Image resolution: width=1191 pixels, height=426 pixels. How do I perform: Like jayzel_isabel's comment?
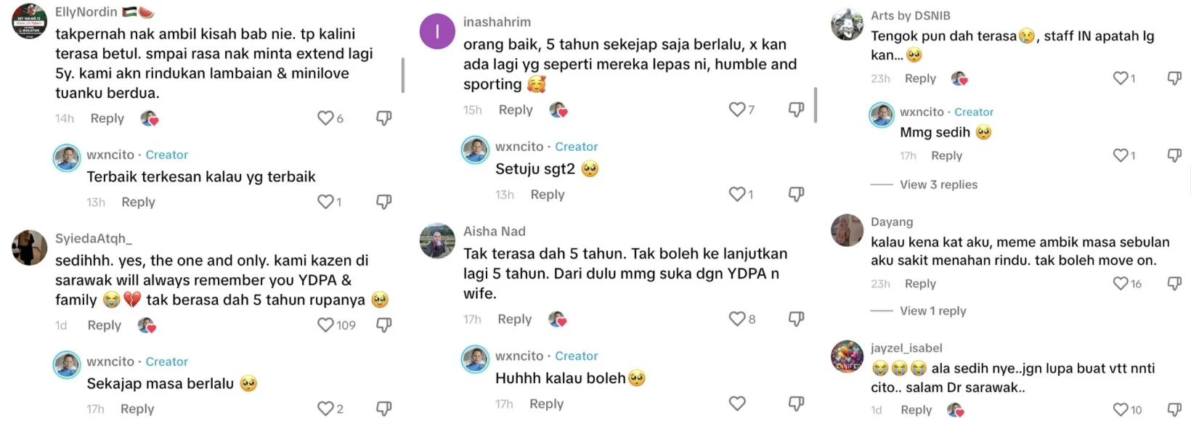(x=1121, y=410)
